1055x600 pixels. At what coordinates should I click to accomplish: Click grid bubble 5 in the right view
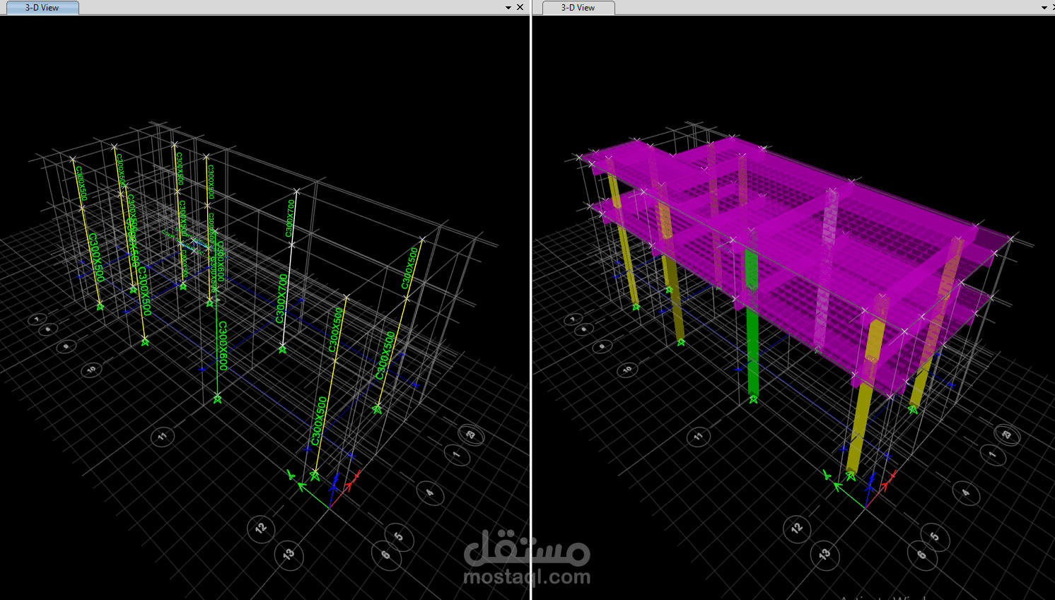tap(935, 537)
